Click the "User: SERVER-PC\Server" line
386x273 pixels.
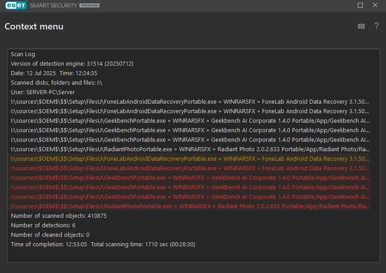pyautogui.click(x=43, y=92)
